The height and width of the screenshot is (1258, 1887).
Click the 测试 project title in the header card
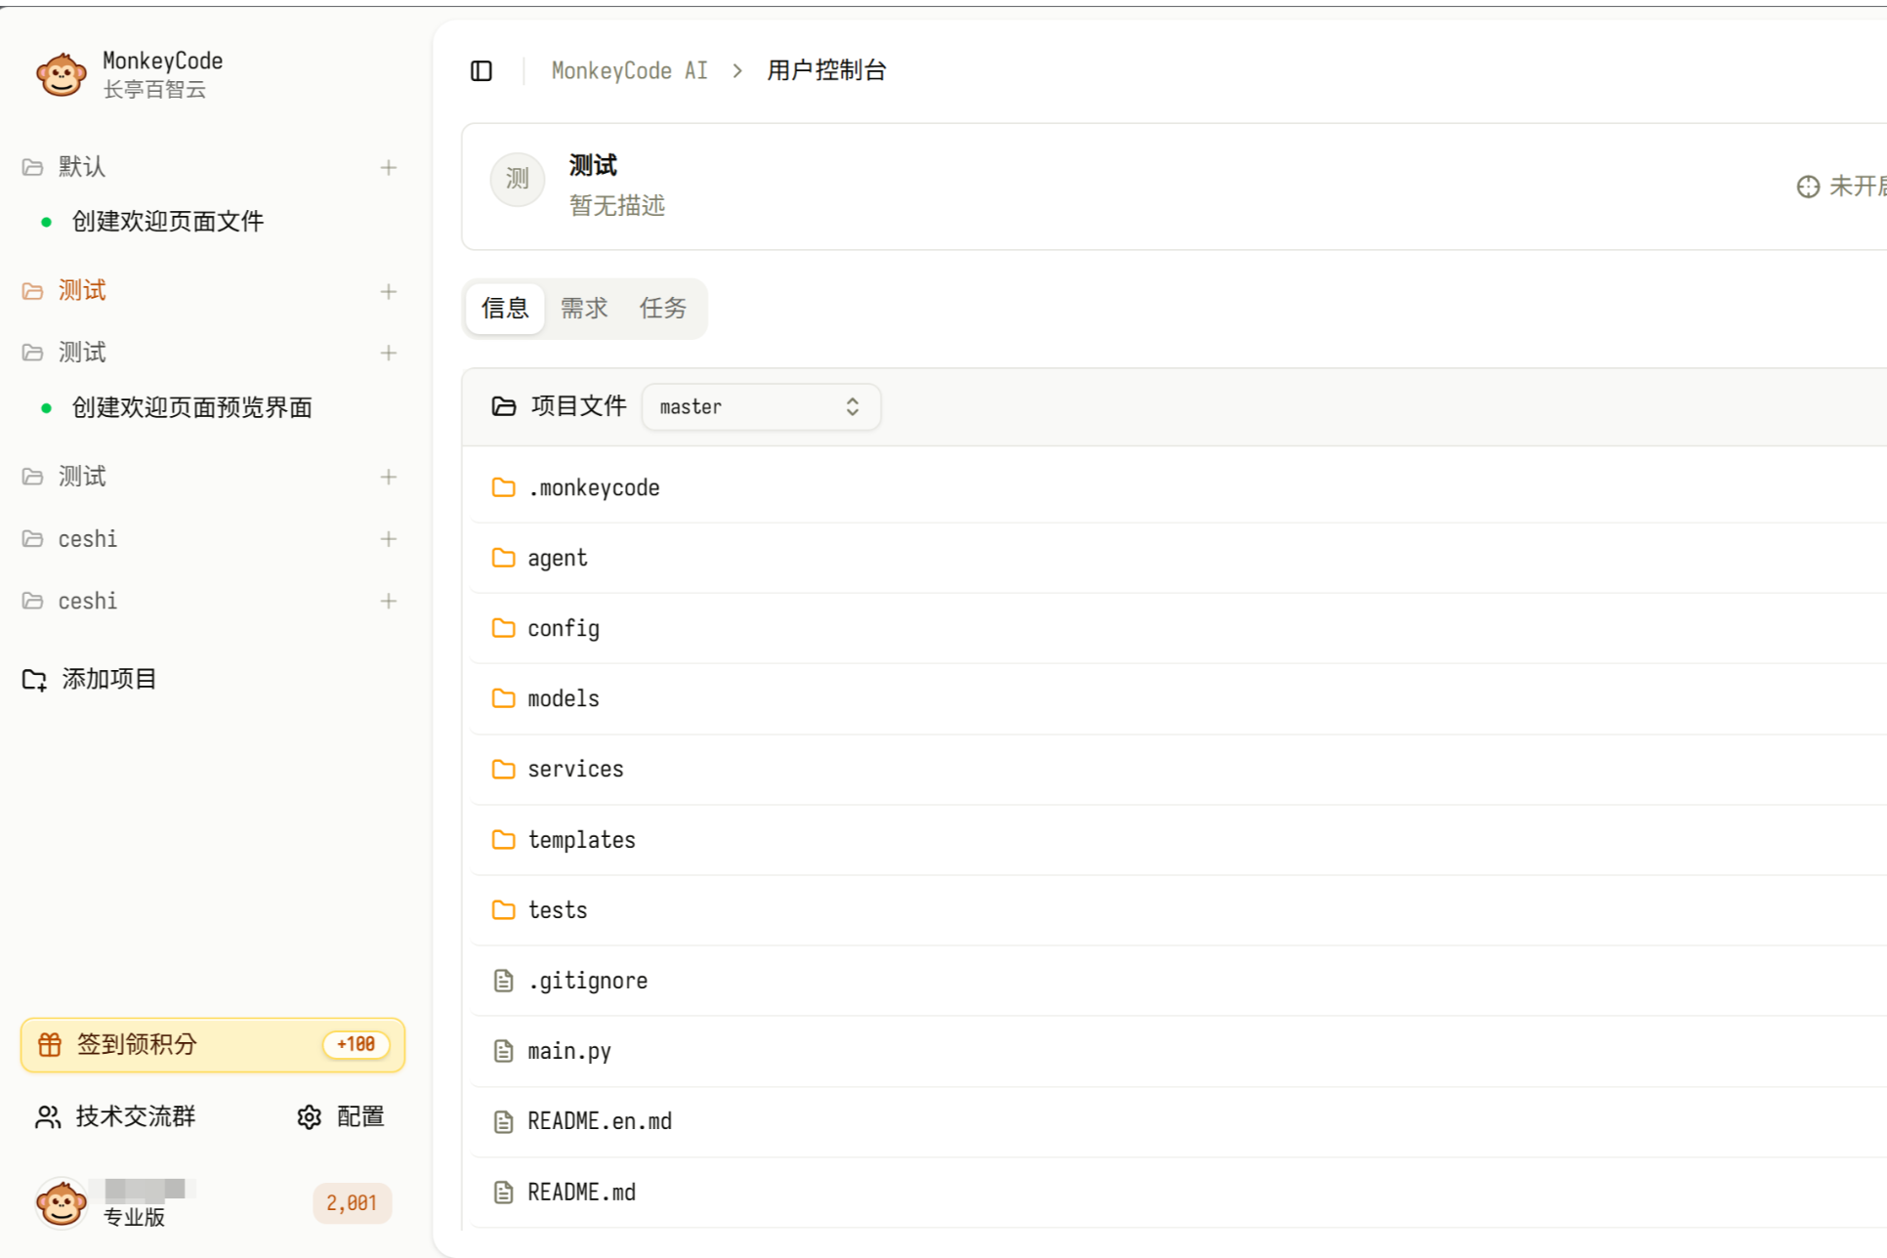[593, 165]
